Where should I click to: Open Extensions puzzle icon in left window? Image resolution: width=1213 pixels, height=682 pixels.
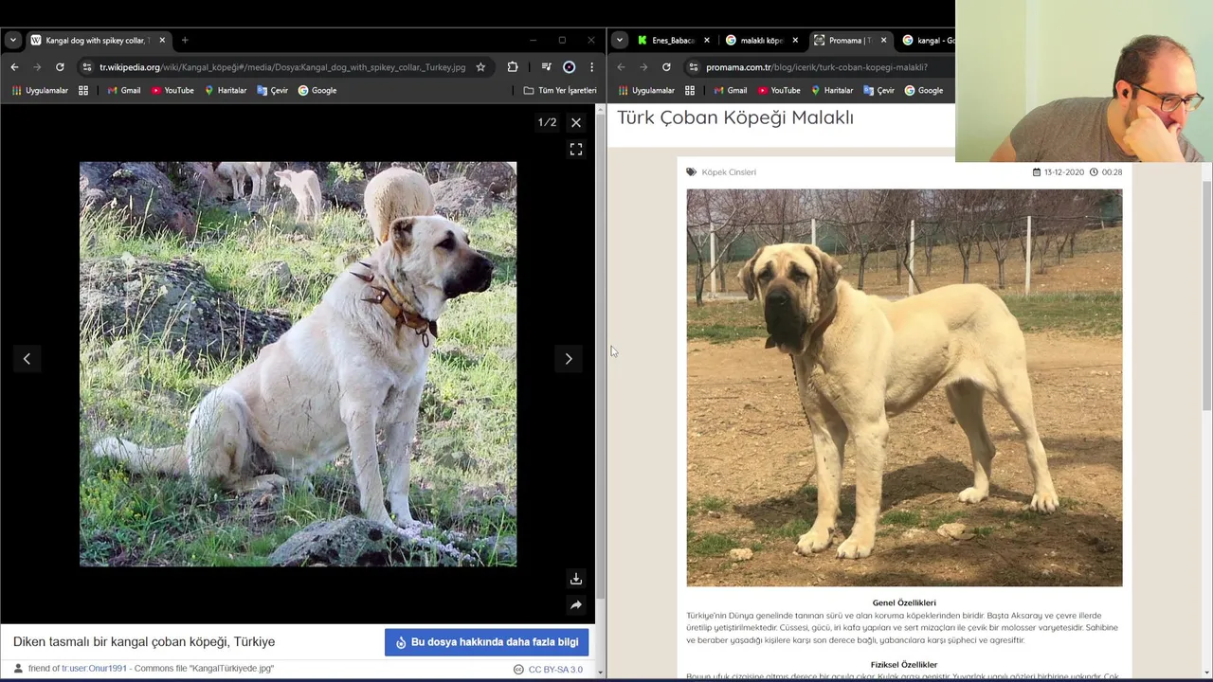513,67
